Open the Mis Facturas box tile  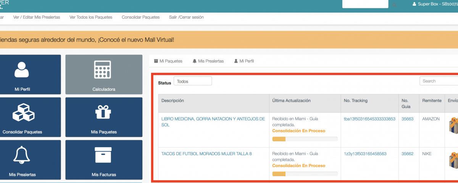pos(104,160)
